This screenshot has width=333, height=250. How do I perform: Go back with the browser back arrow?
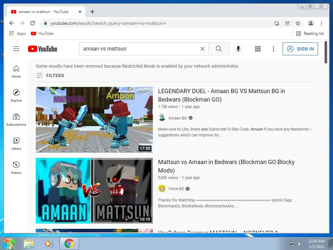[x=12, y=23]
